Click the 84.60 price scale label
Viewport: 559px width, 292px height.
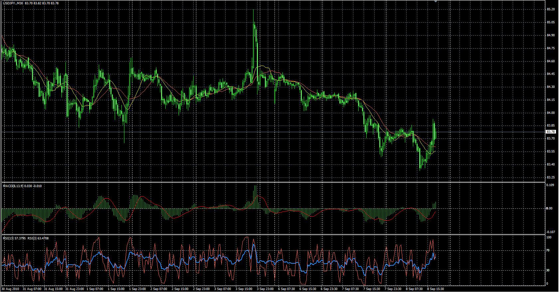coord(551,61)
